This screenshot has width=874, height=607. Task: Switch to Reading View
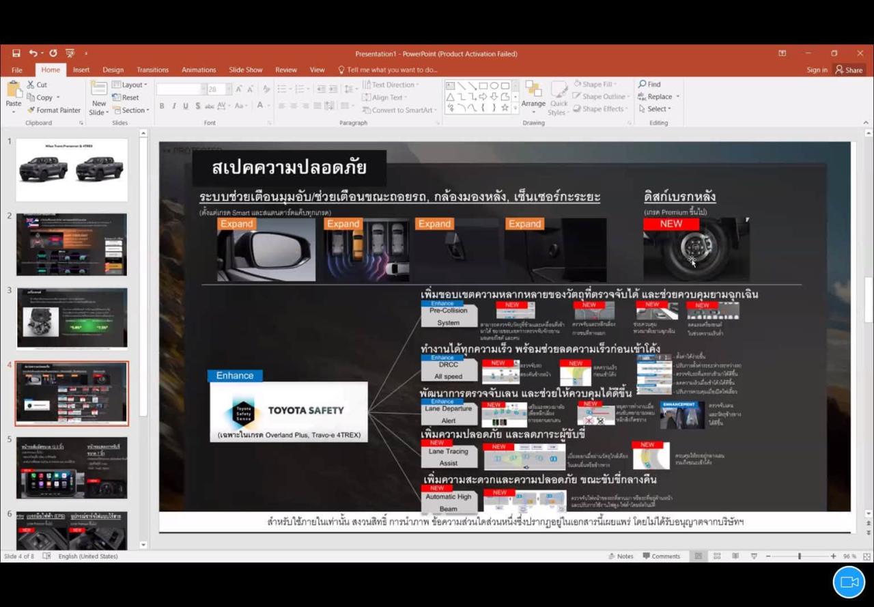coord(735,556)
